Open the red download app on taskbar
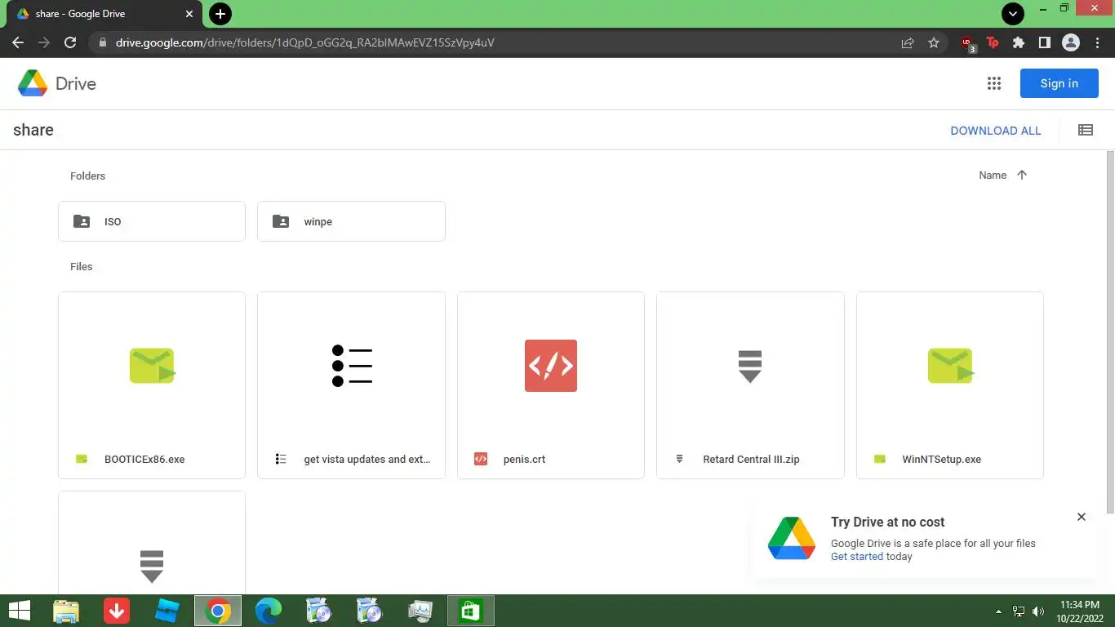 click(x=117, y=611)
